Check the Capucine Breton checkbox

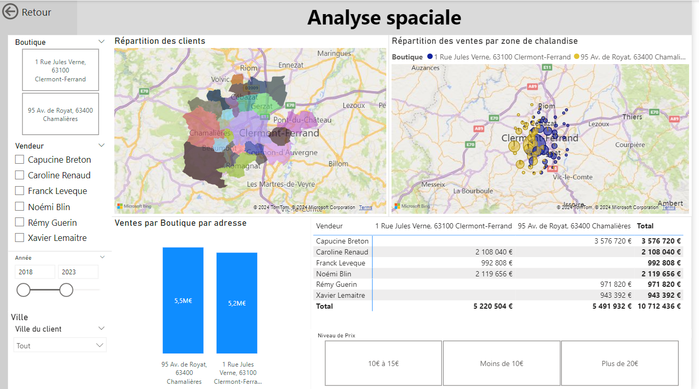tap(19, 160)
